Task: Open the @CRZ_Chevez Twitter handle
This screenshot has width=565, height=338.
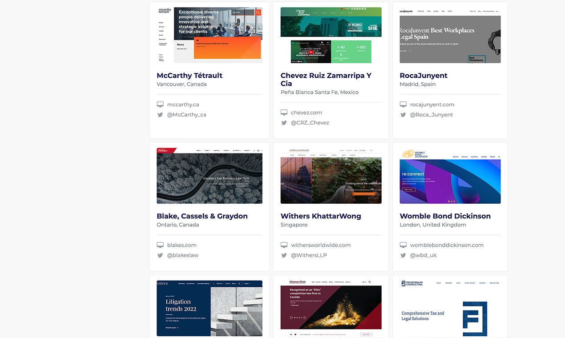Action: 310,123
